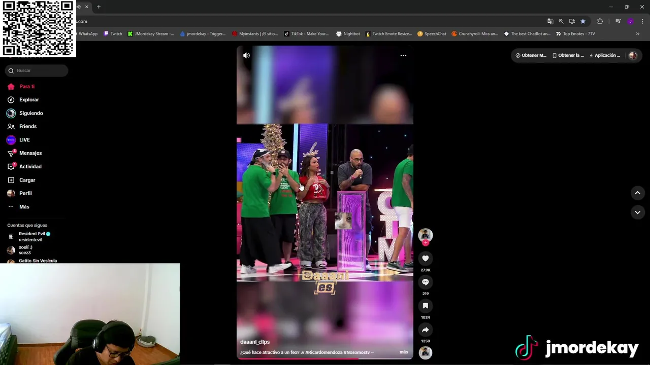The width and height of the screenshot is (650, 365).
Task: Open the #Nosomostv hashtag
Action: pyautogui.click(x=357, y=352)
